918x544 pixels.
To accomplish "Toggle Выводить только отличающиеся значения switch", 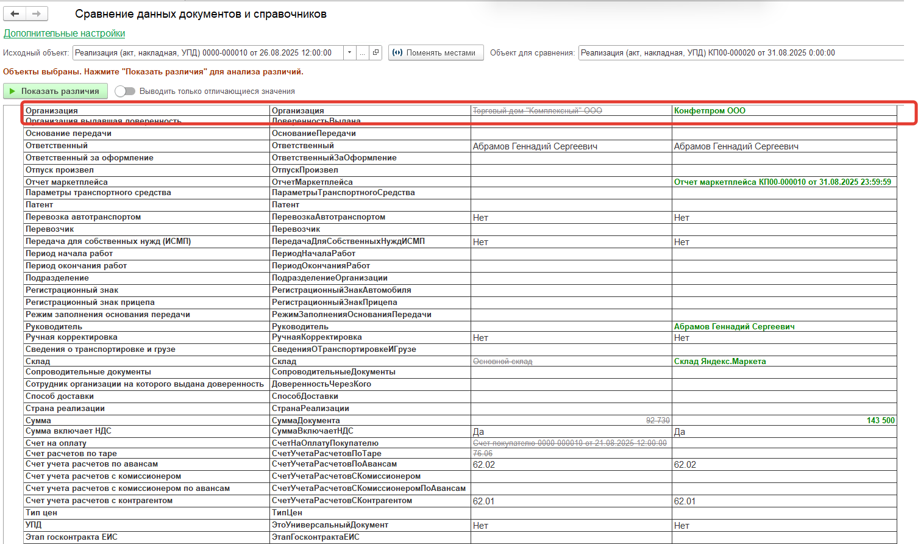I will coord(125,91).
